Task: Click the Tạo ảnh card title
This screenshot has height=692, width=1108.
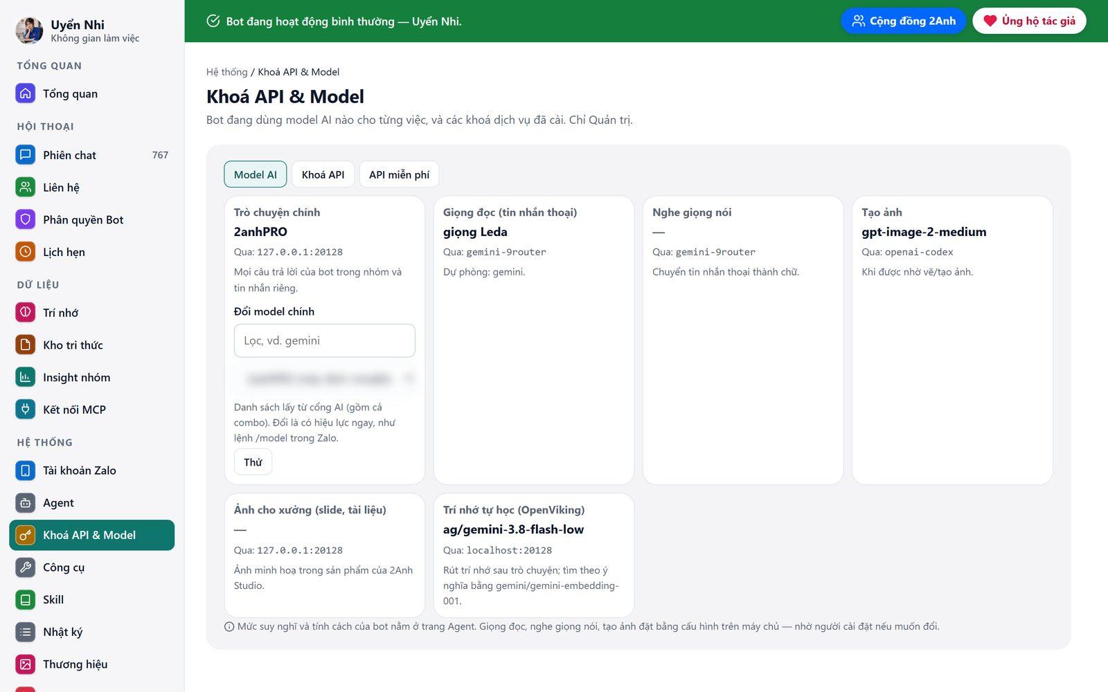Action: 882,212
